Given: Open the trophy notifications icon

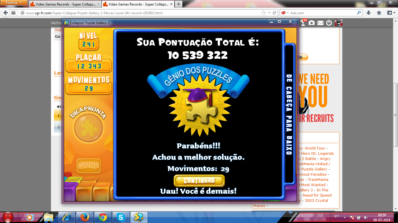Looking at the screenshot, I should 303,23.
